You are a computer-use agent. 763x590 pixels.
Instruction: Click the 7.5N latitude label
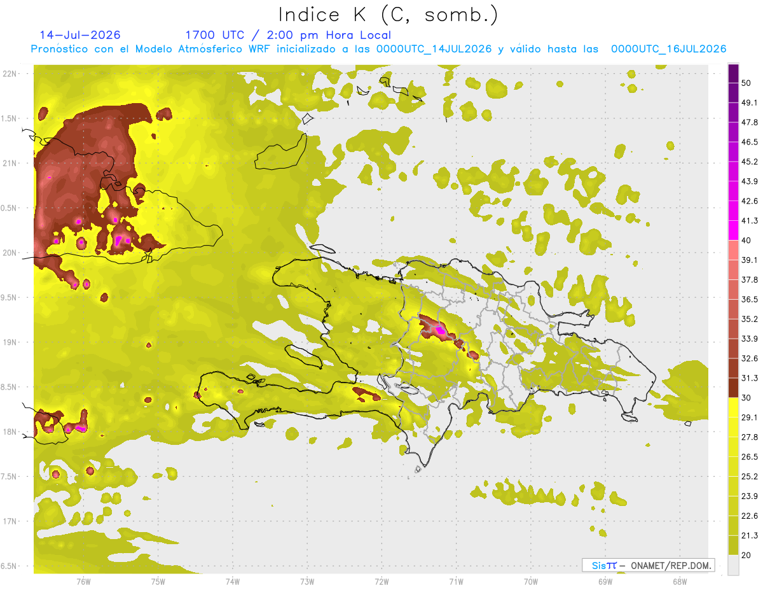(x=9, y=477)
